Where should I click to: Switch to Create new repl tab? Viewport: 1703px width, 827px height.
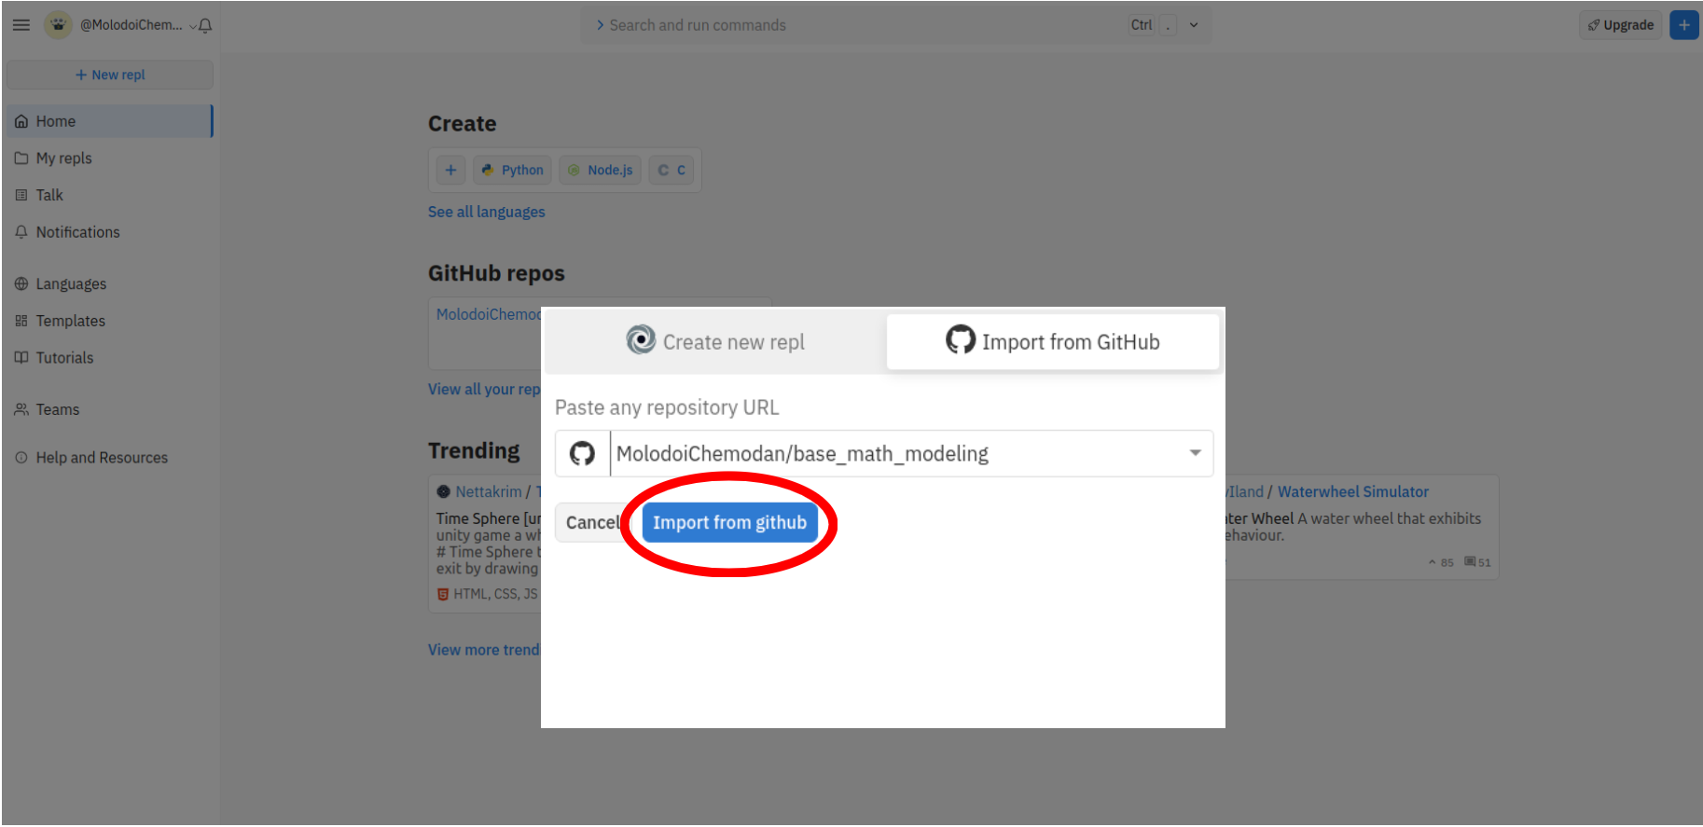[x=715, y=341]
